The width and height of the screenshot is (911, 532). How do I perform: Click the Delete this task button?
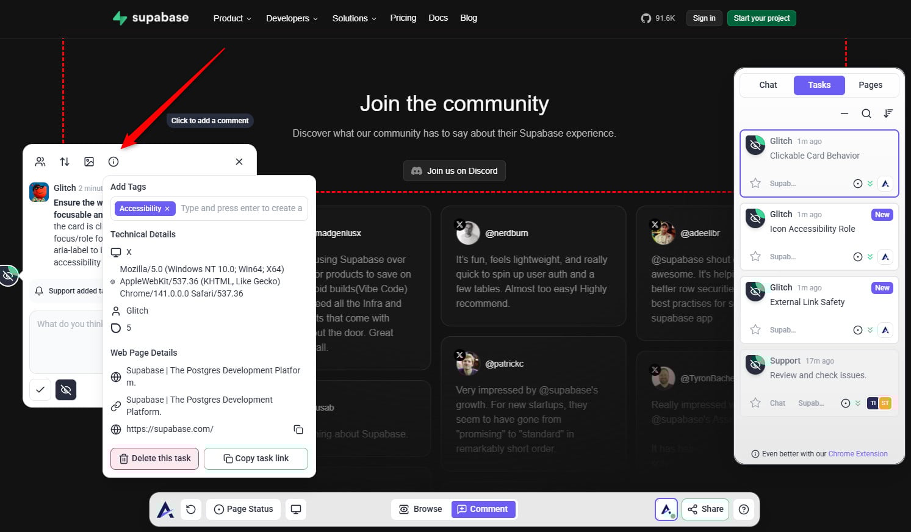(x=154, y=459)
